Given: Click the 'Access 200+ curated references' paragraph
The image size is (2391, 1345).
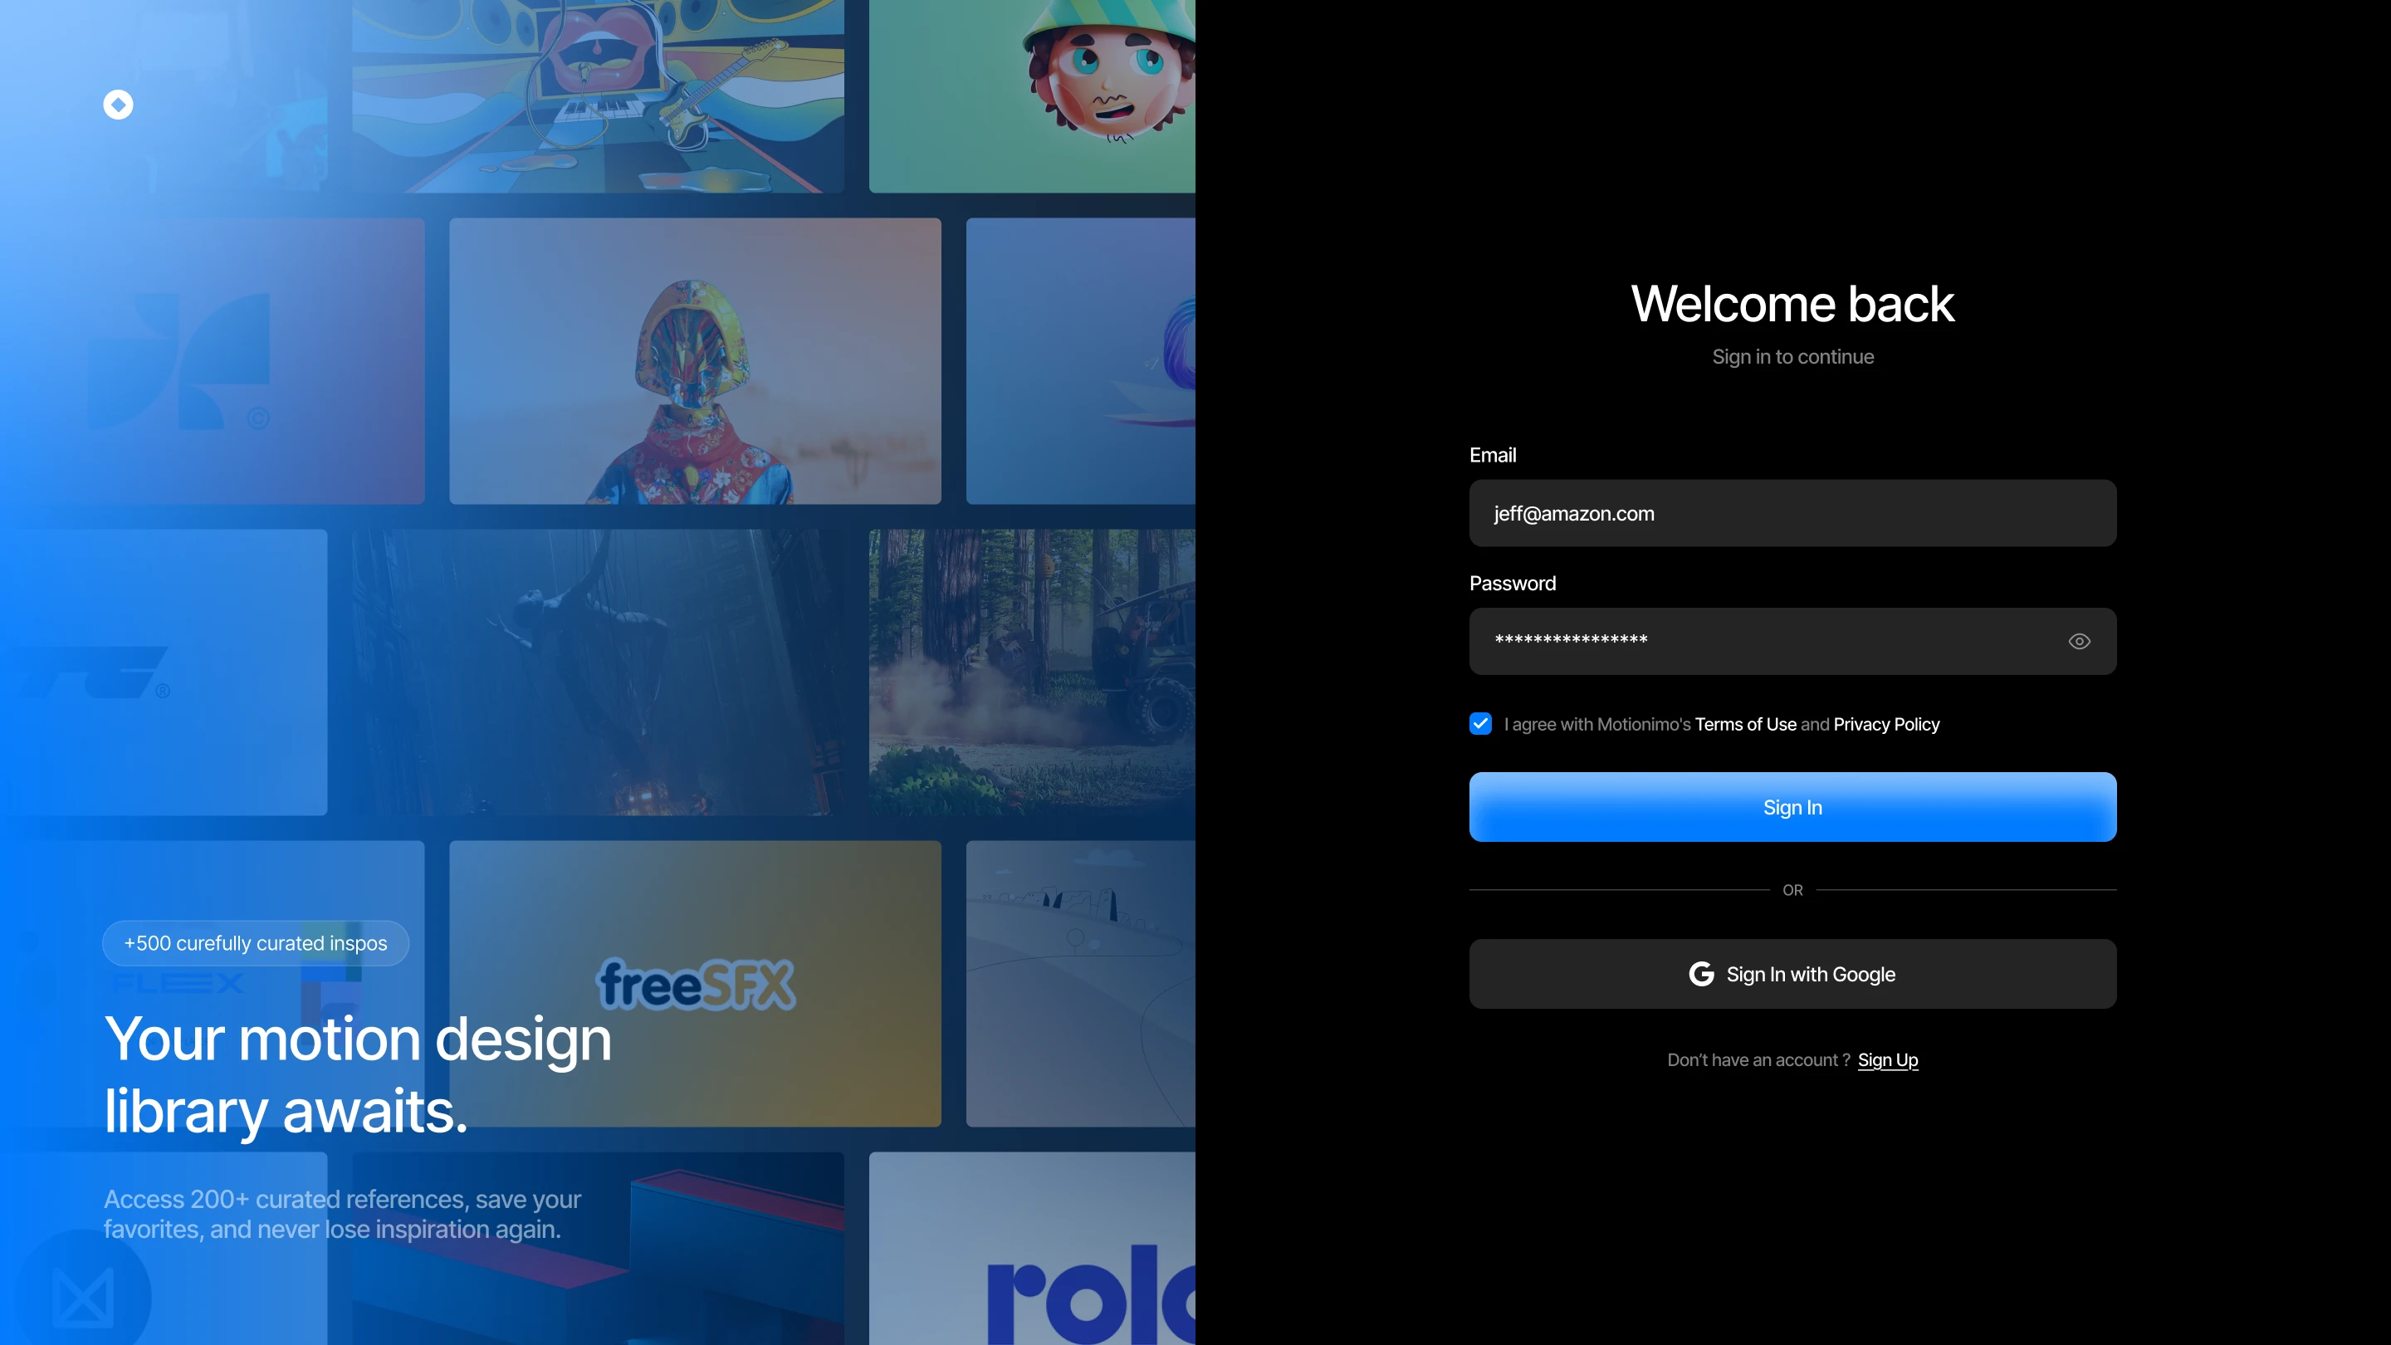Looking at the screenshot, I should coord(341,1214).
